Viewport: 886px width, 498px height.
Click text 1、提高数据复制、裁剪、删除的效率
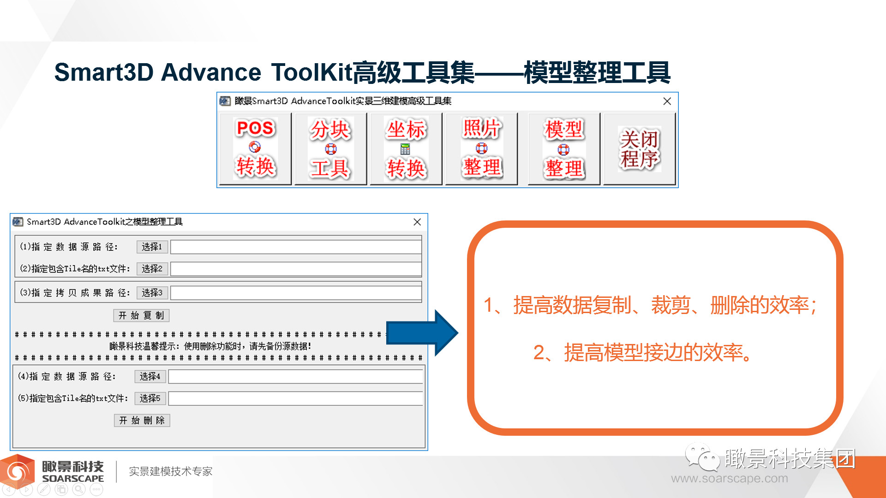650,305
